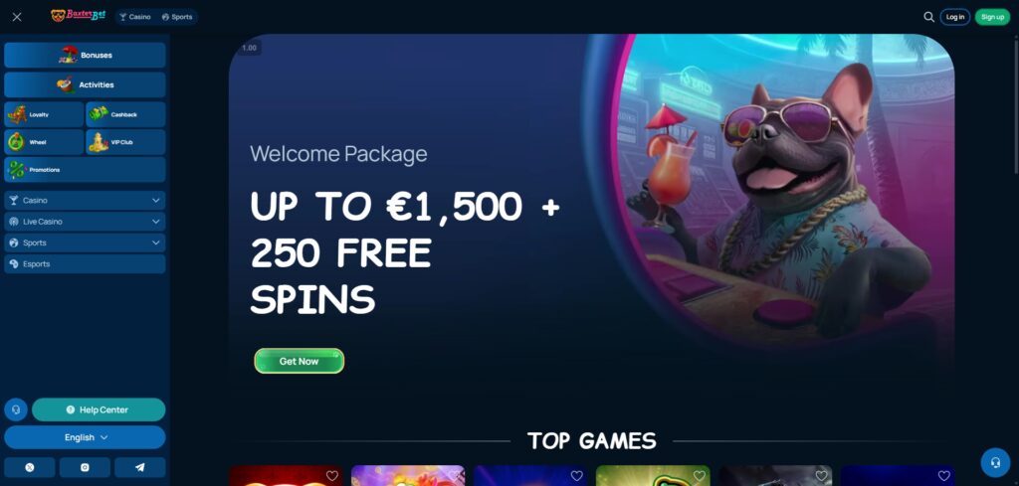This screenshot has height=486, width=1019.
Task: Toggle heart on second top game
Action: tap(454, 476)
